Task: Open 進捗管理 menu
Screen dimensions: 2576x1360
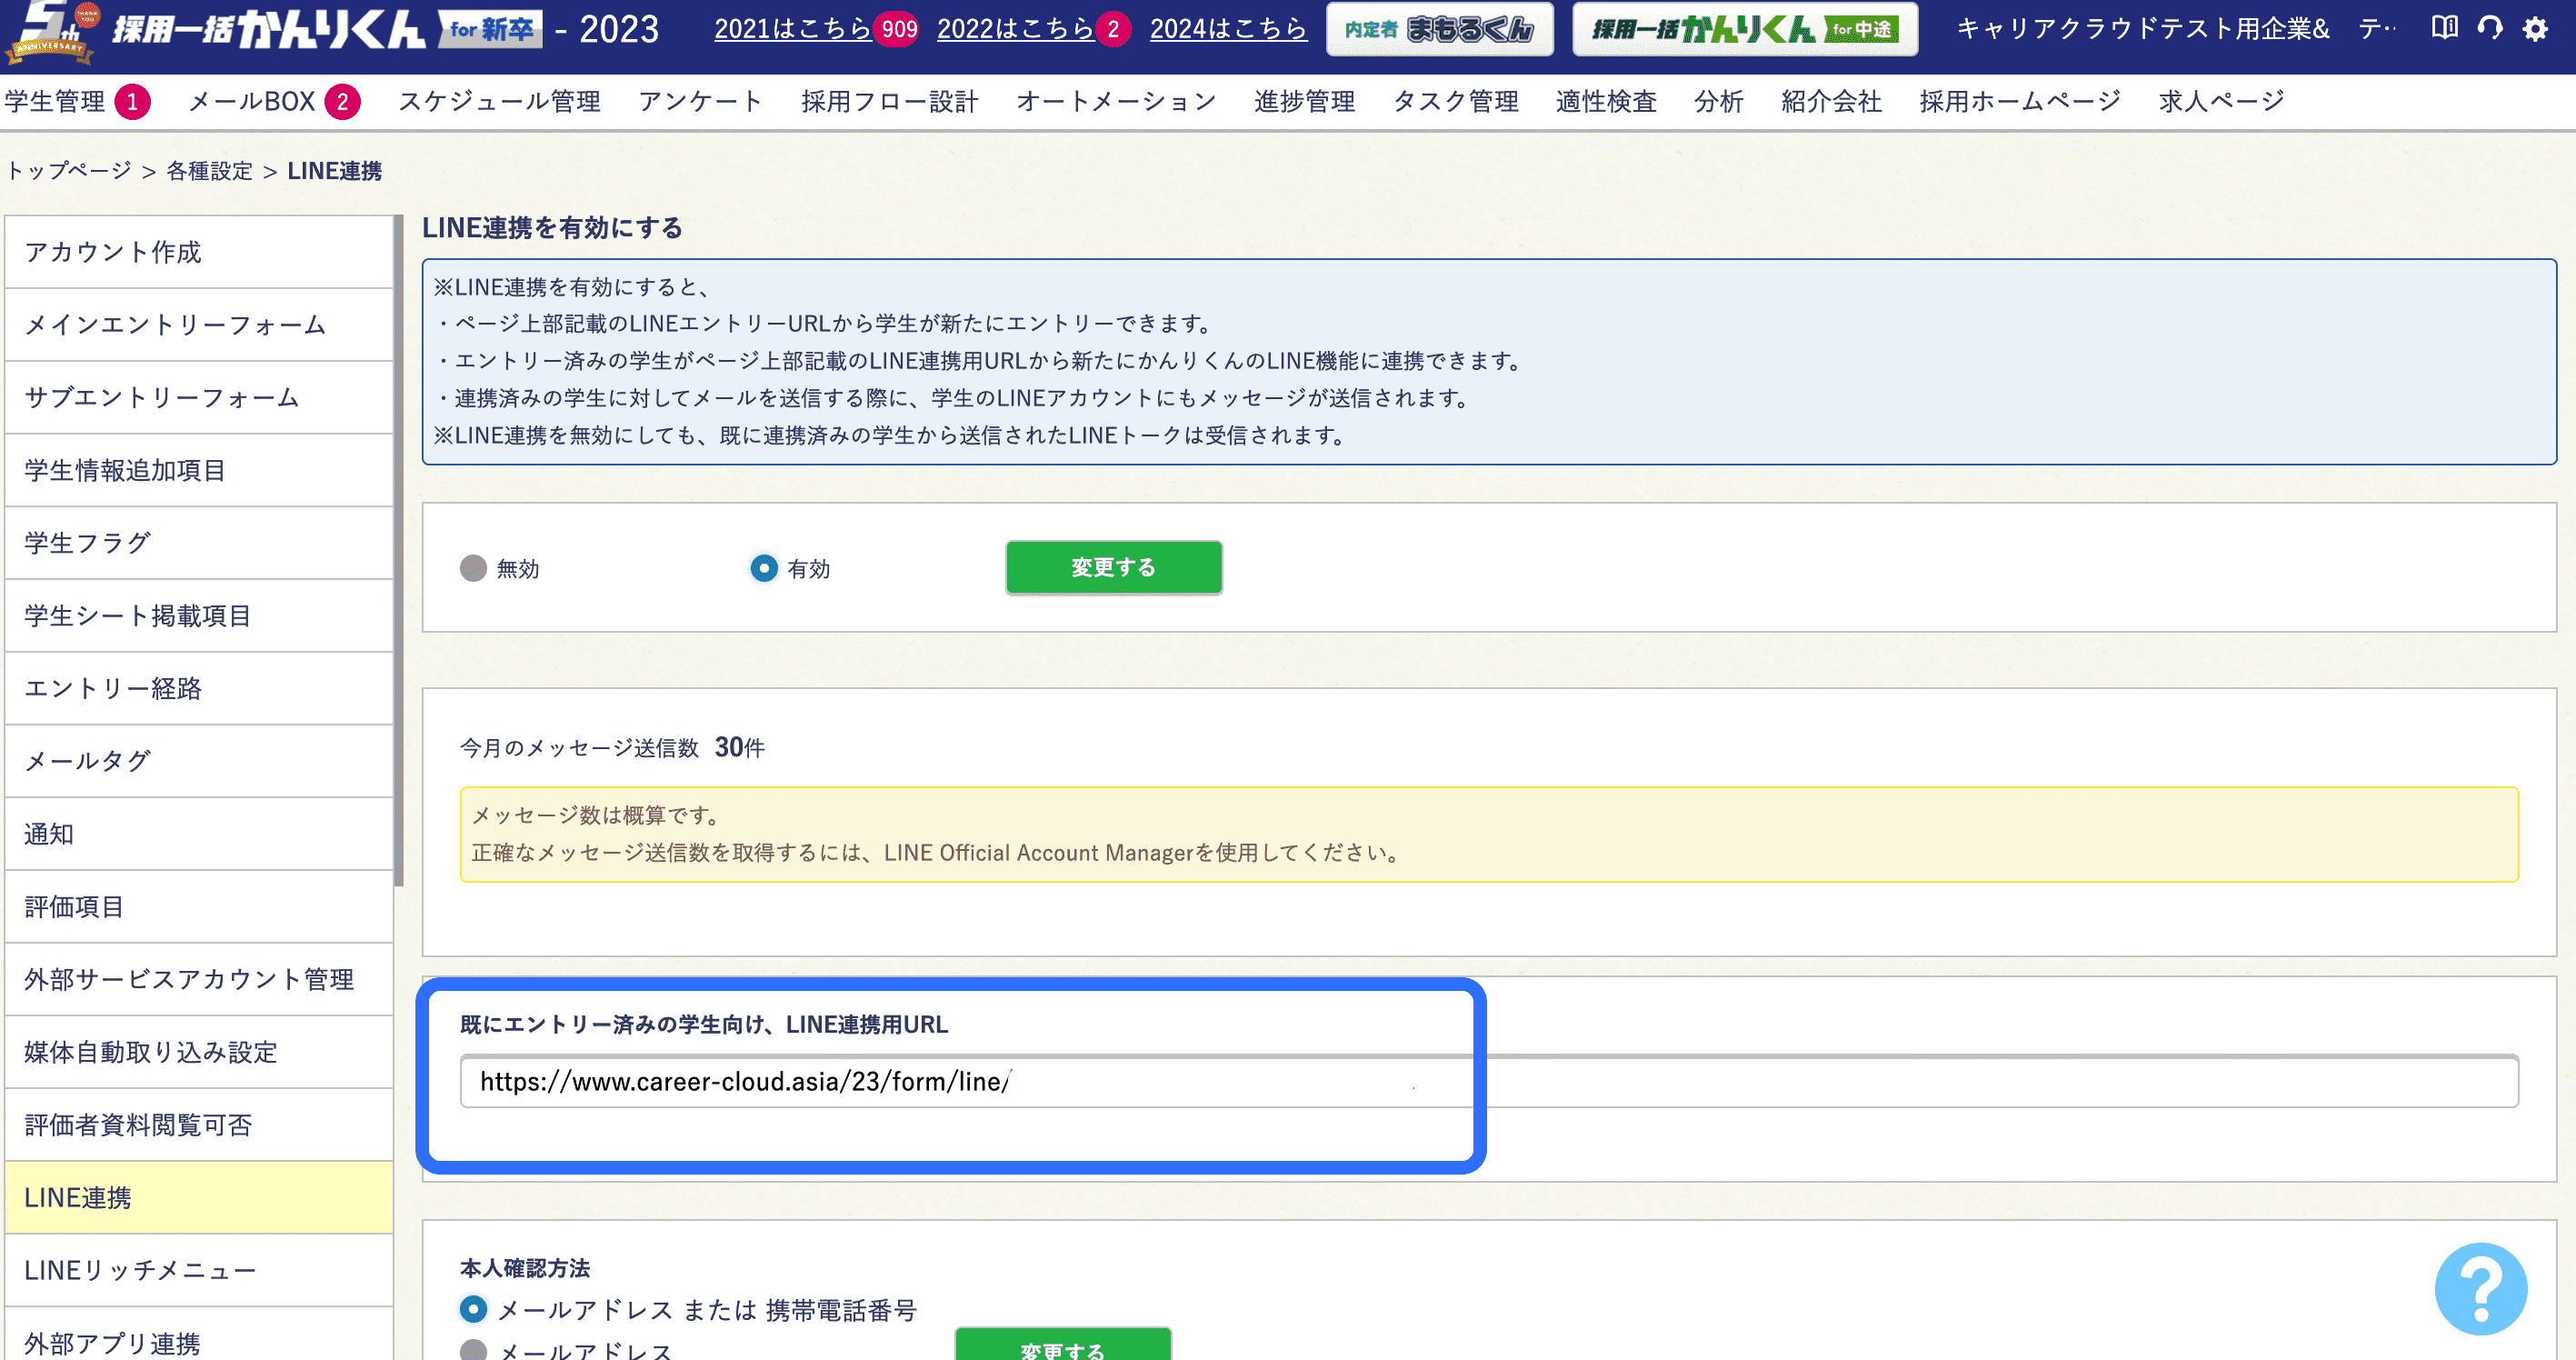Action: click(1304, 101)
